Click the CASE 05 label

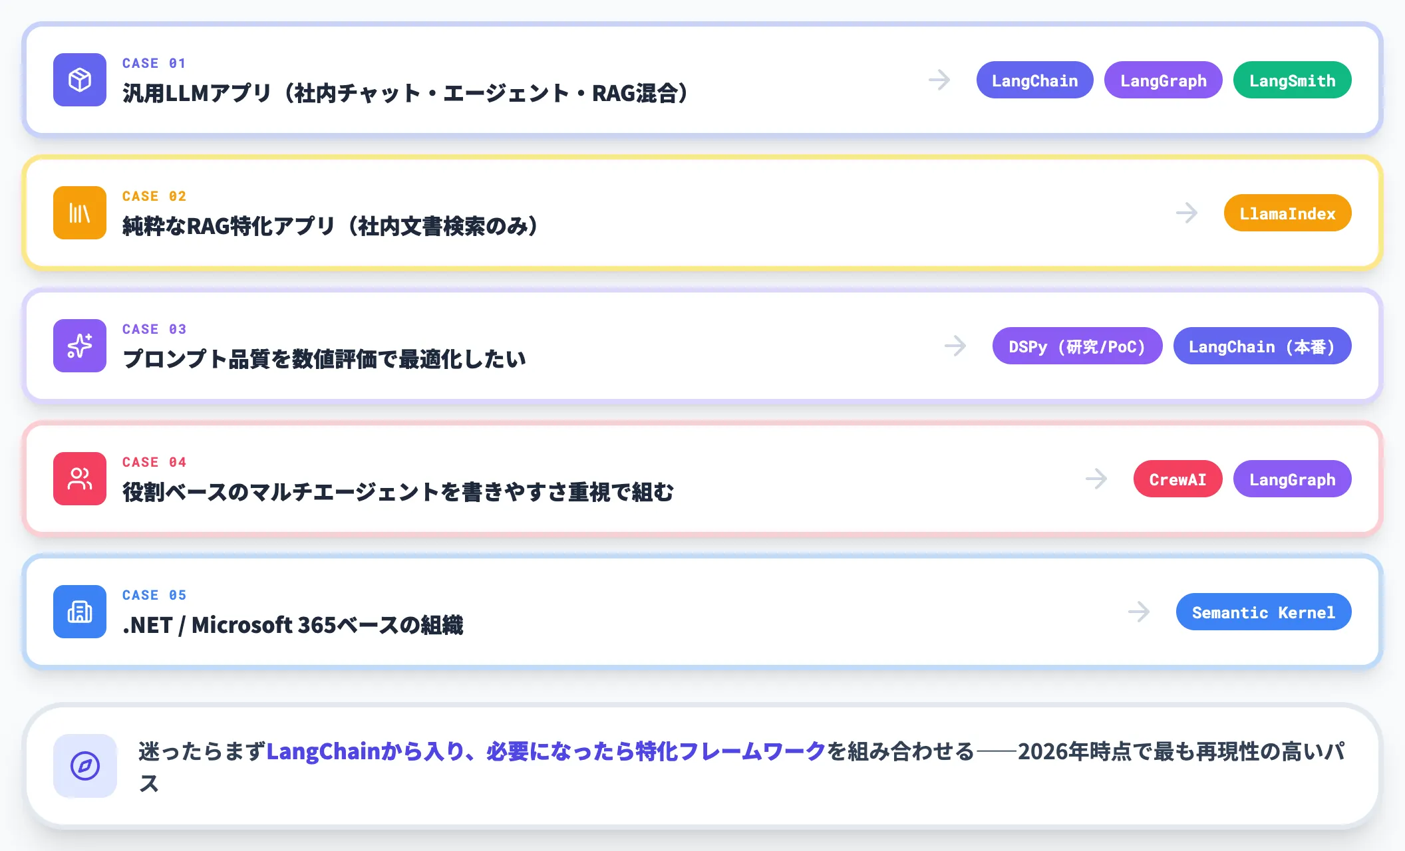tap(154, 595)
